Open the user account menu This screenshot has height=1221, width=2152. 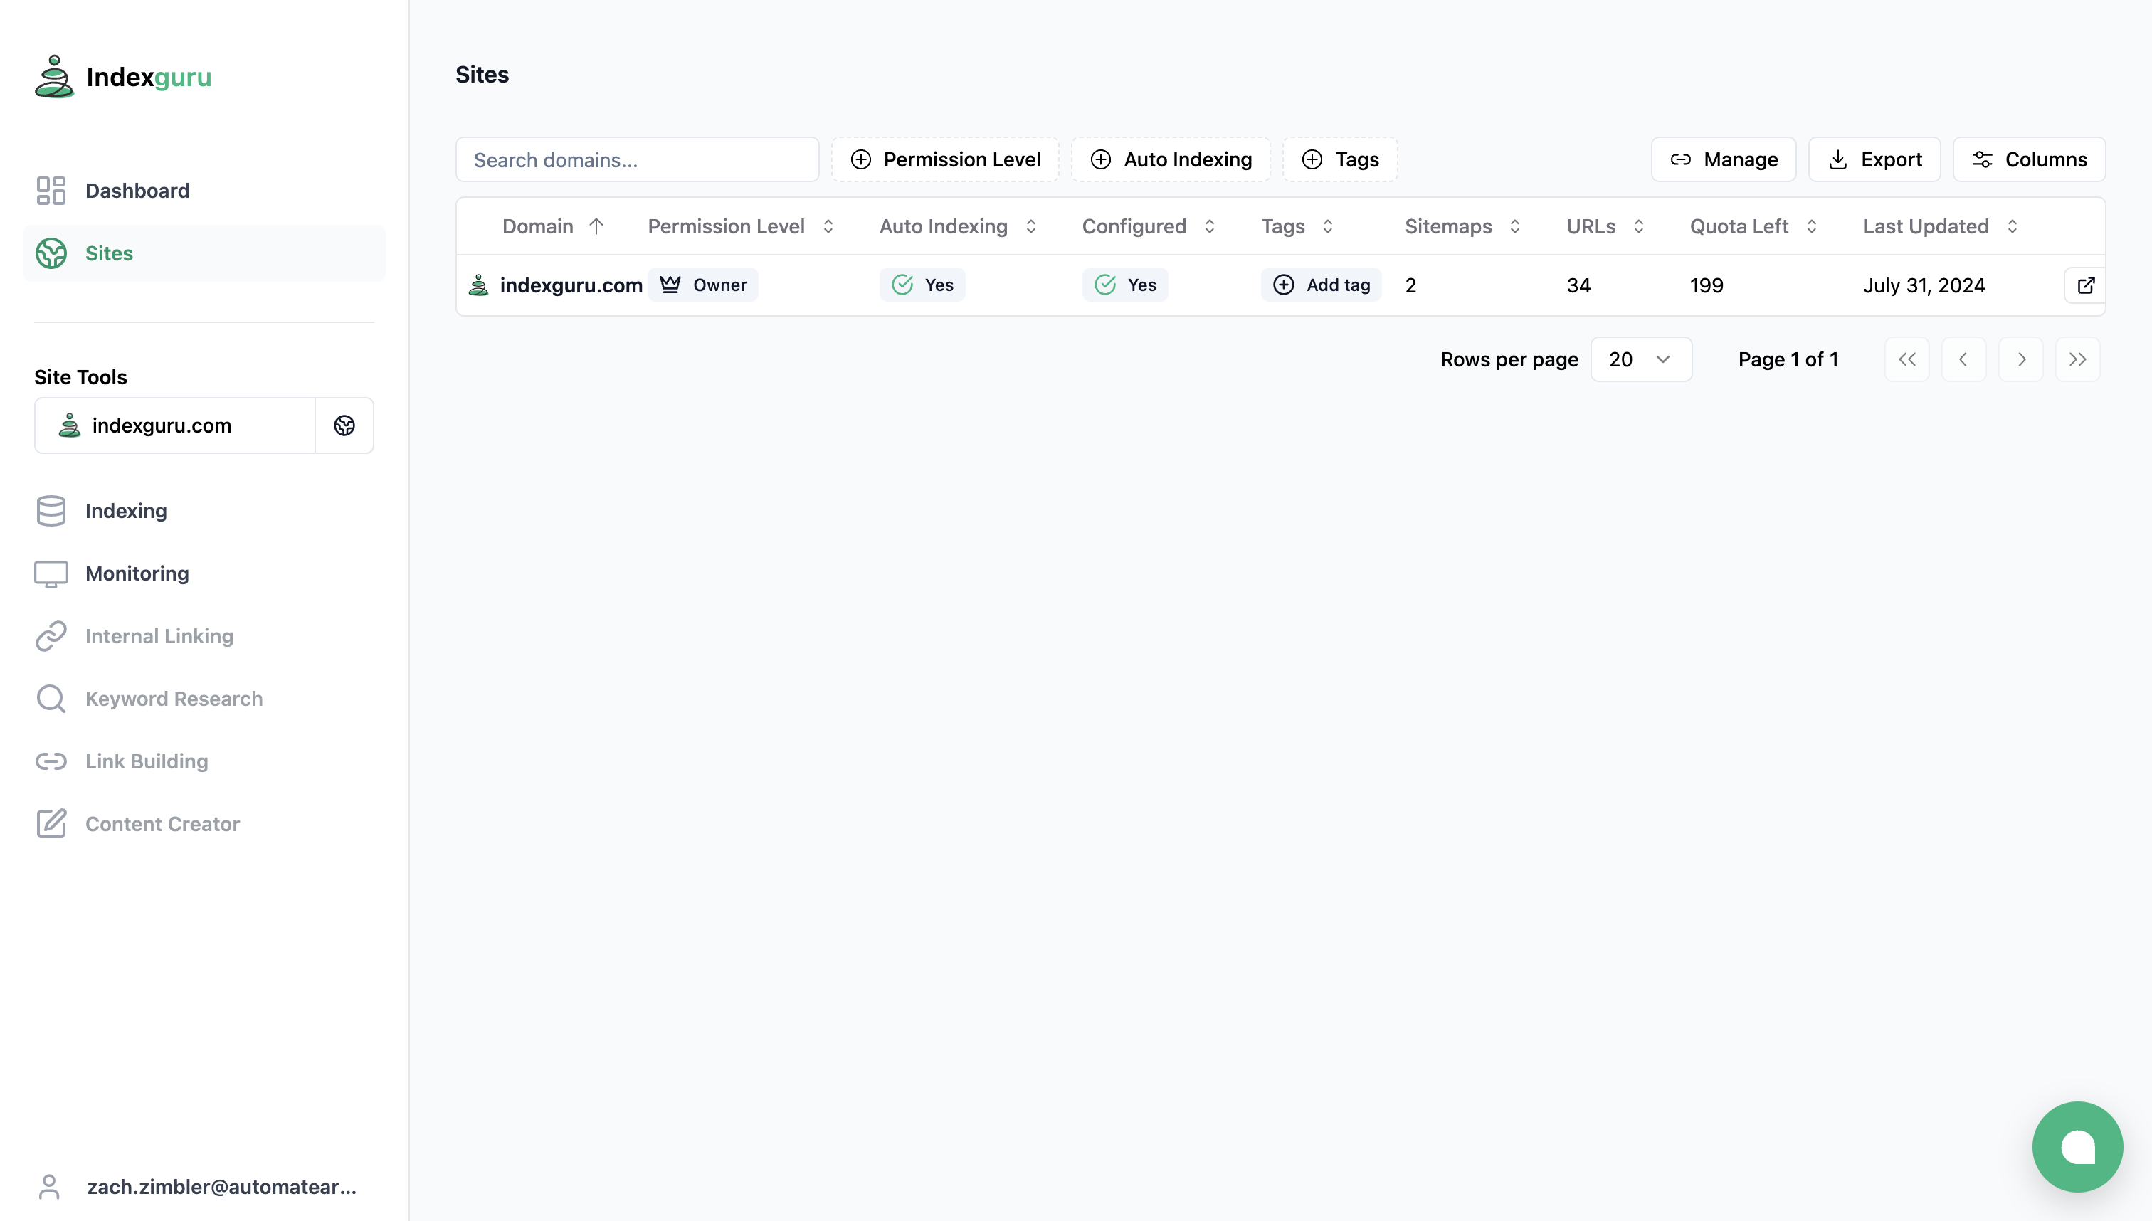(198, 1187)
